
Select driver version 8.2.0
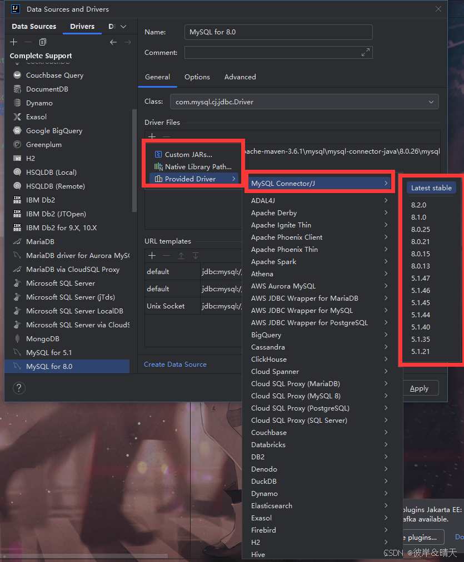pyautogui.click(x=419, y=205)
